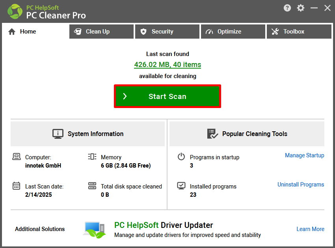Open the Optimize tab

coord(233,32)
